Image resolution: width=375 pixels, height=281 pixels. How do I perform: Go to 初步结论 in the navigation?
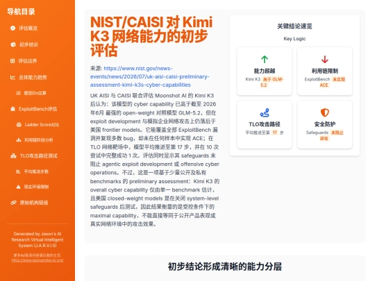[x=28, y=44]
